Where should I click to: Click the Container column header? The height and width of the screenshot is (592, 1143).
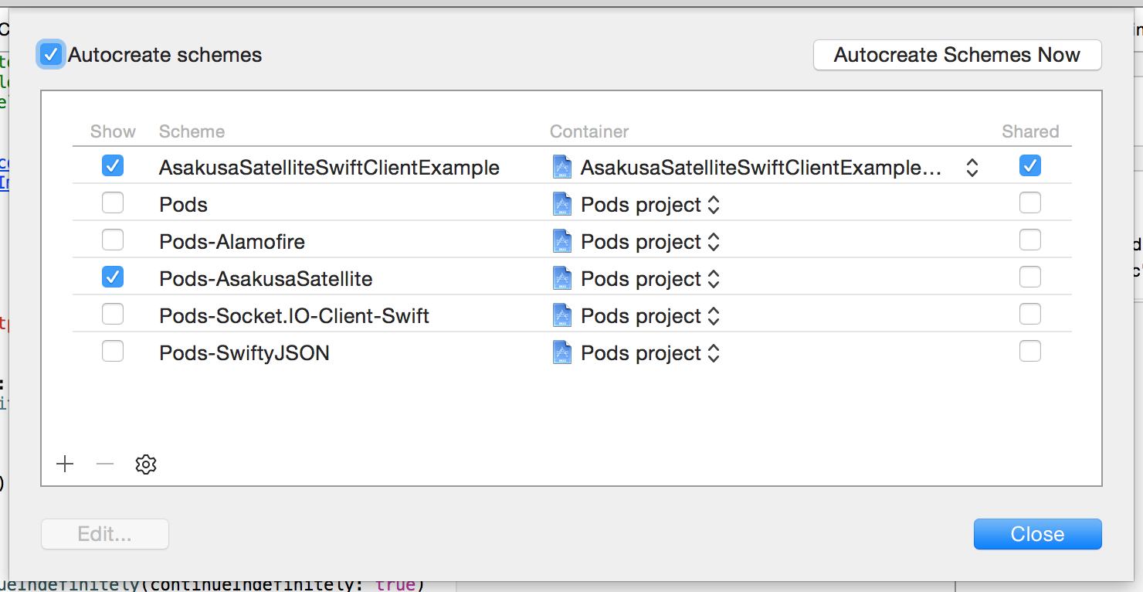[589, 131]
